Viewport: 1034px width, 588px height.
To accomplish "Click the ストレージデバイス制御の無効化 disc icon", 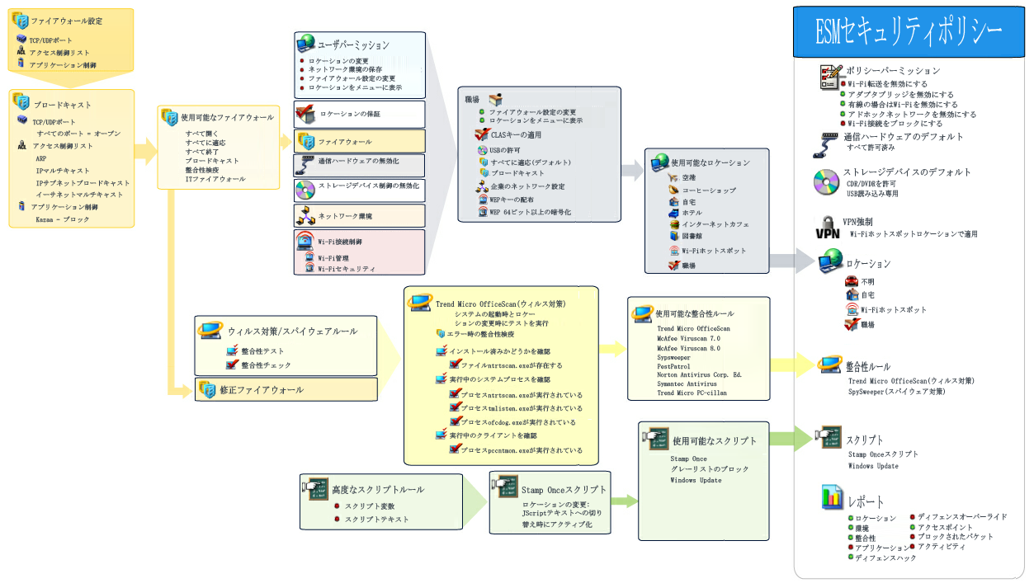I will (x=306, y=189).
